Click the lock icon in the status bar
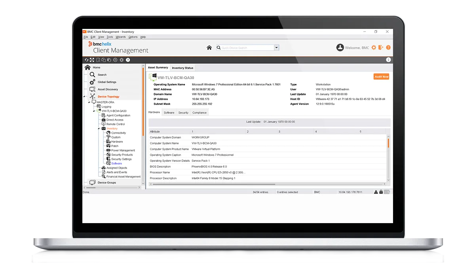The width and height of the screenshot is (475, 273). [381, 192]
